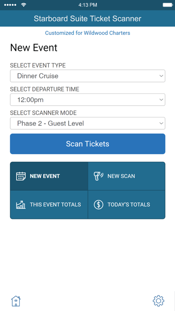Expand chevron on Dinner Cruise selector
Viewport: 175px width, 311px height.
pos(161,76)
